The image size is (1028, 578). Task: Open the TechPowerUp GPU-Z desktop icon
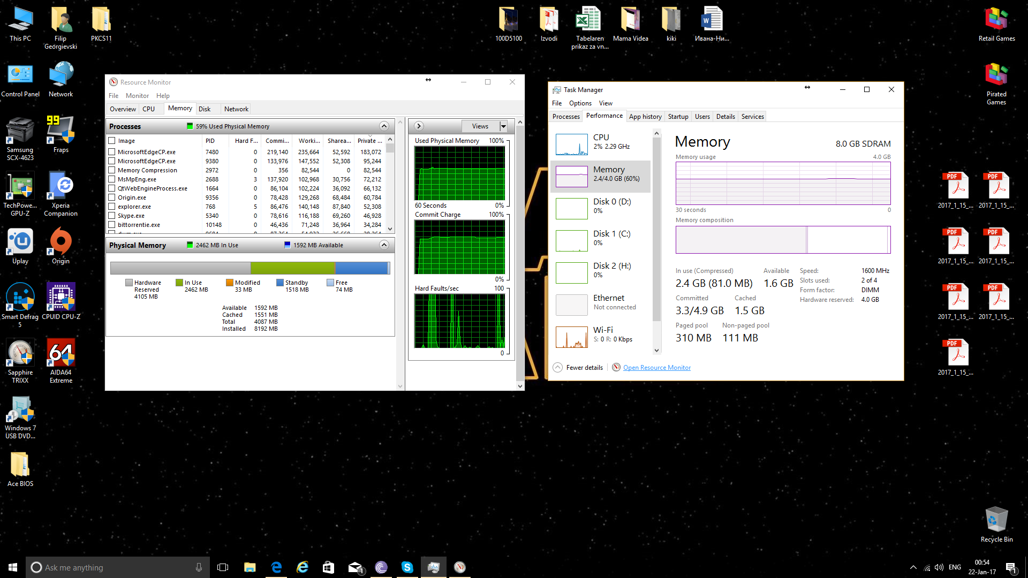point(20,194)
